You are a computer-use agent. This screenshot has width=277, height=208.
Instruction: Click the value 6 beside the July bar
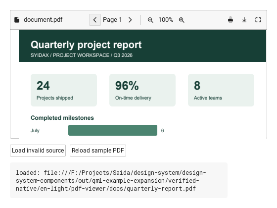point(163,131)
